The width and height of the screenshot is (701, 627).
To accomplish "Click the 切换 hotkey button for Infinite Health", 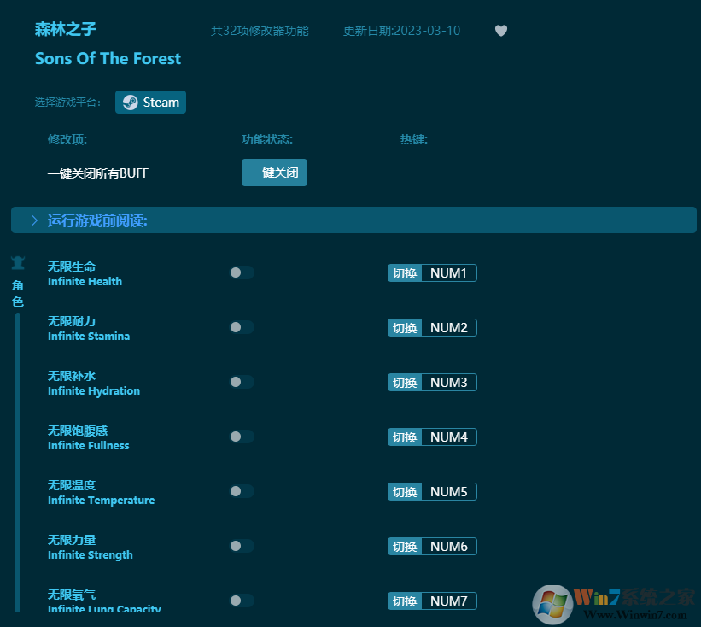I will coord(404,272).
